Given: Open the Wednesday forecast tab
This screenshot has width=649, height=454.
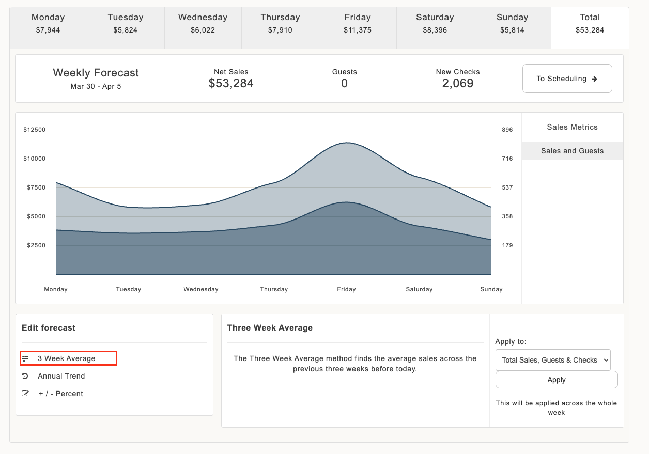Looking at the screenshot, I should (203, 24).
